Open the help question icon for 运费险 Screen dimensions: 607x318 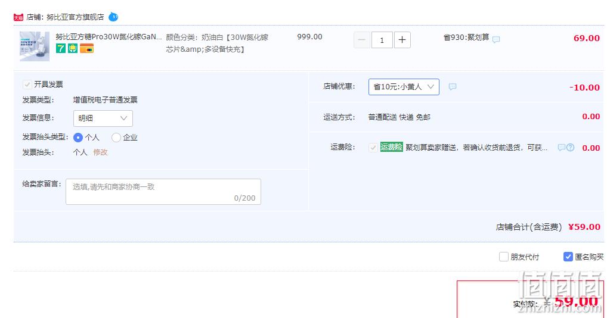(x=570, y=147)
